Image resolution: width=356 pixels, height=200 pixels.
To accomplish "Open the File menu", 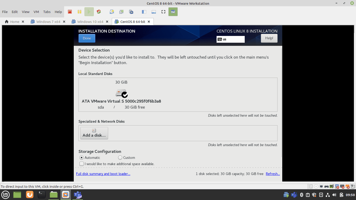I will [5, 12].
